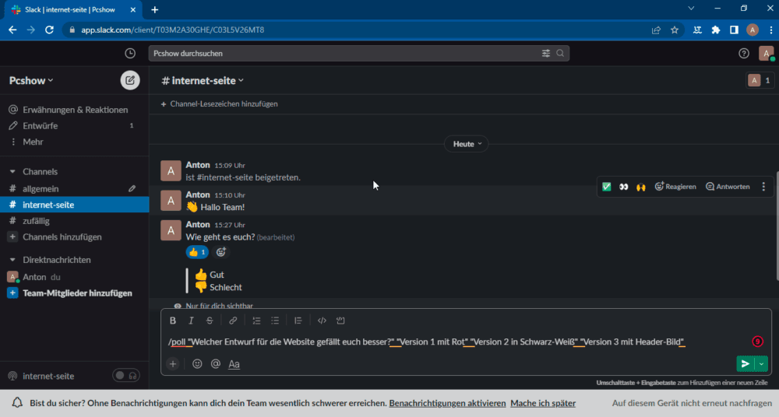Open the Pcshow workspace menu

pyautogui.click(x=31, y=80)
